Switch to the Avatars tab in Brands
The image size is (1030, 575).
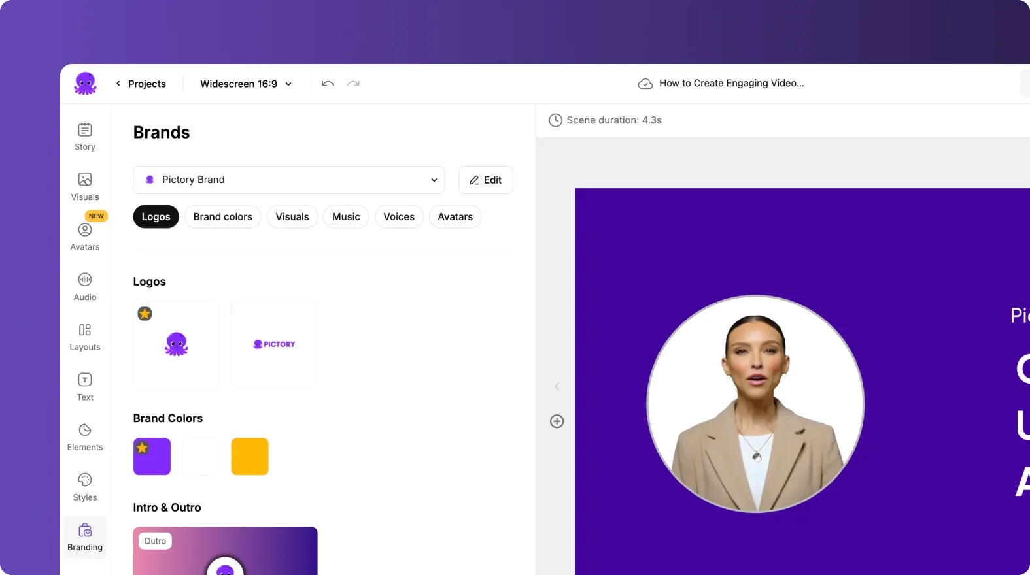(455, 217)
